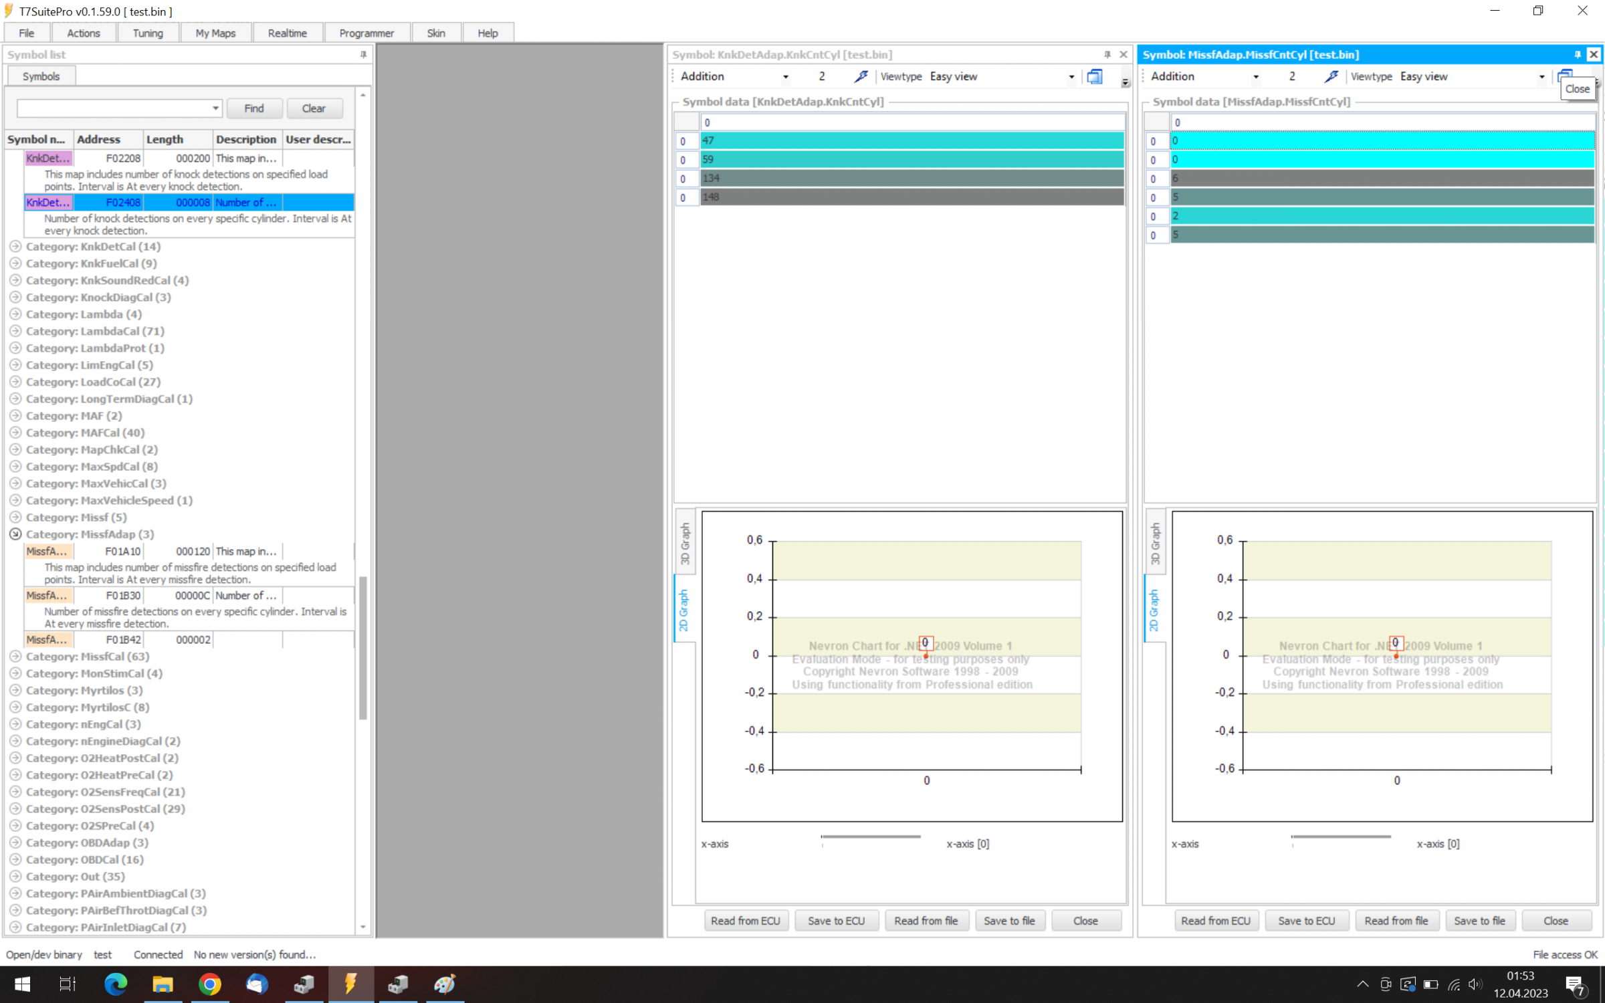Click Save to ECU in the MissfCntCyl panel

tap(1306, 921)
